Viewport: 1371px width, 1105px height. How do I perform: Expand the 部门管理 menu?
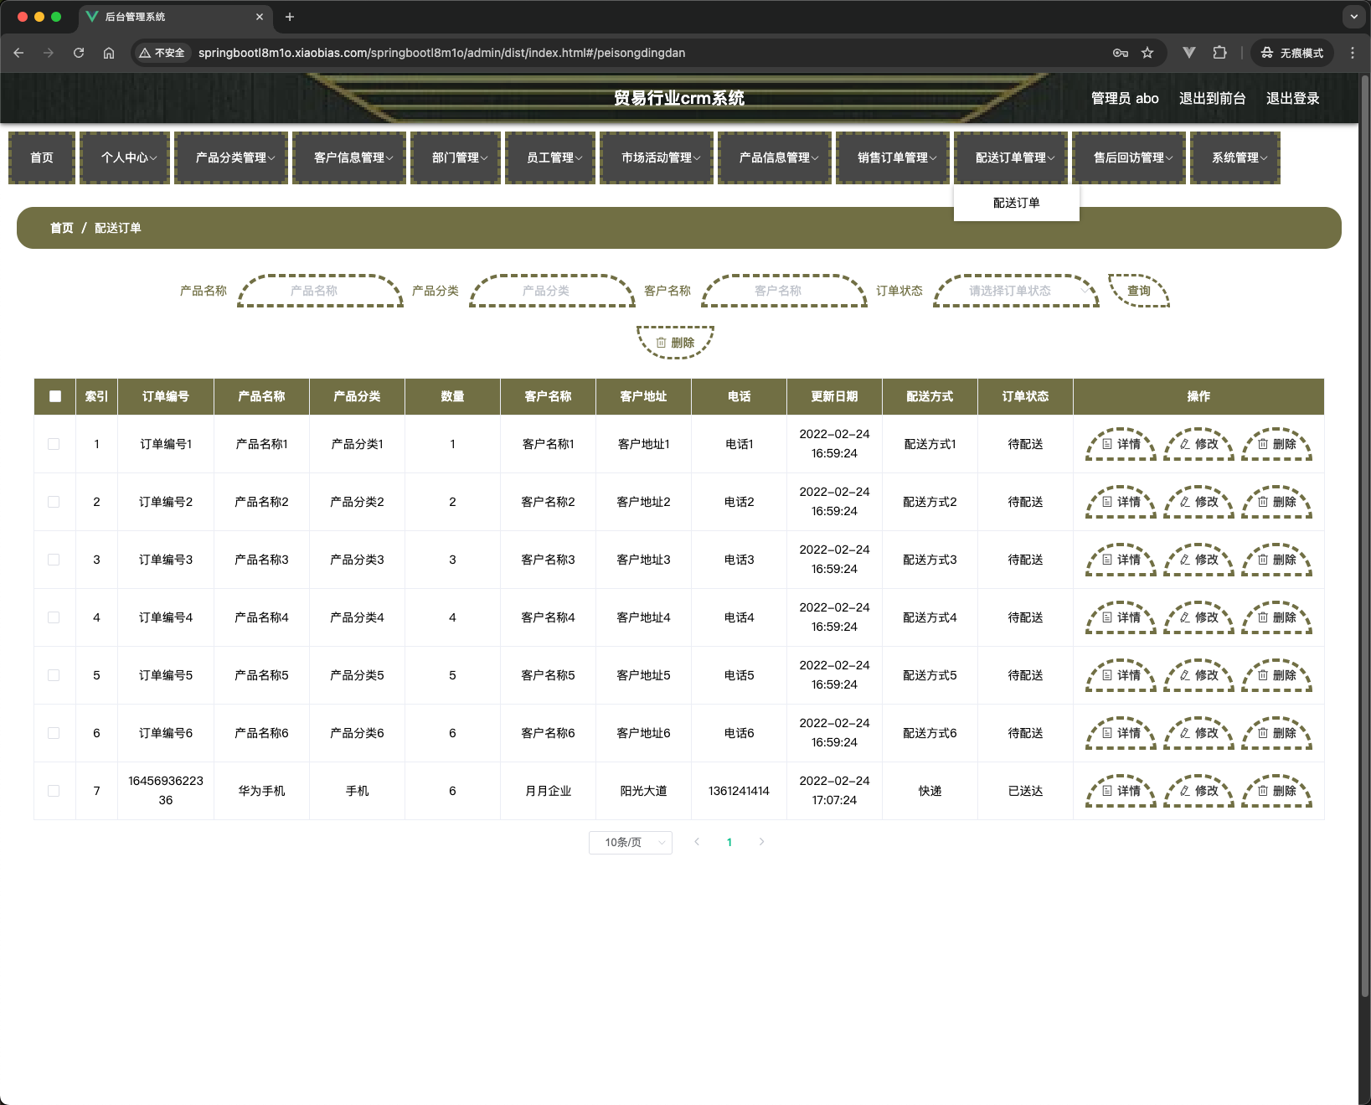[456, 157]
